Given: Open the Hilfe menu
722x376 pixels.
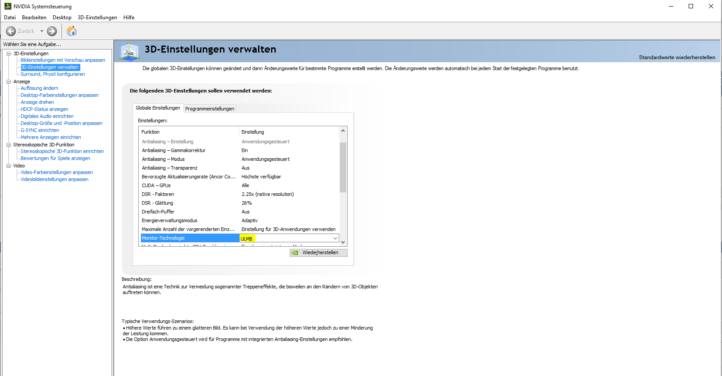Looking at the screenshot, I should (129, 18).
